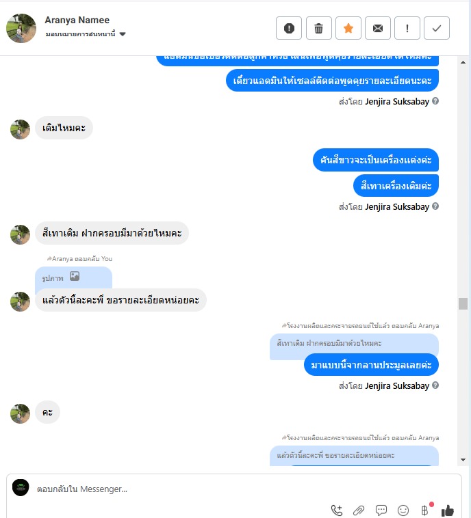Open Aranya Namee's profile name
This screenshot has width=471, height=518.
(x=77, y=20)
